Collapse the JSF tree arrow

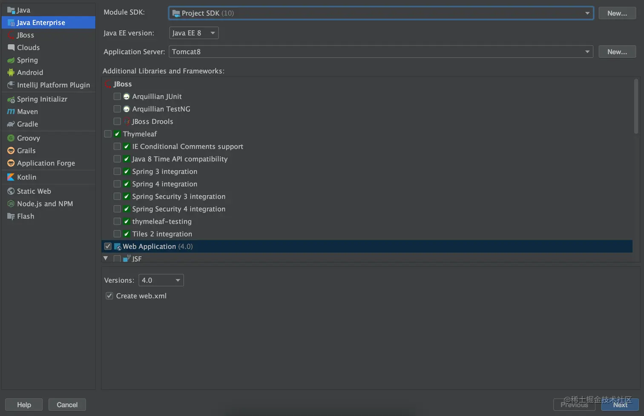(106, 258)
